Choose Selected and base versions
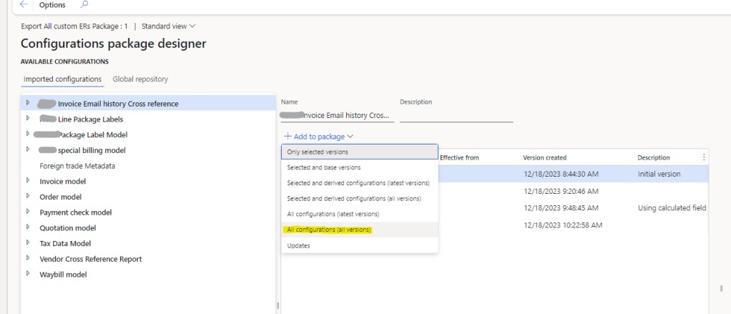Image resolution: width=731 pixels, height=314 pixels. pos(324,167)
